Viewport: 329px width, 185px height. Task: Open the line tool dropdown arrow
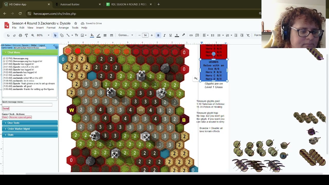(x=72, y=35)
